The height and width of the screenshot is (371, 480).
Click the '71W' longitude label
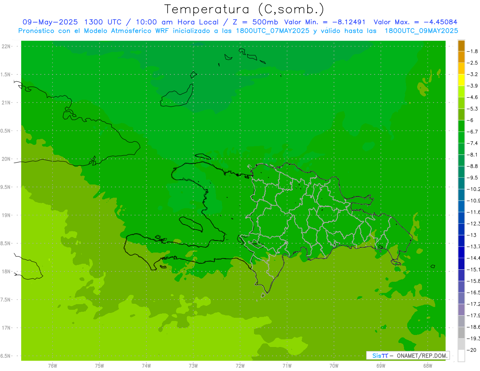click(287, 366)
